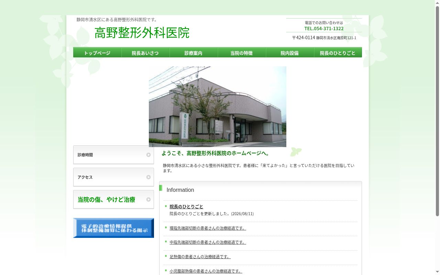Screen dimensions: 440x275
Task: Click the address 〒424-0114 text
Action: (324, 37)
